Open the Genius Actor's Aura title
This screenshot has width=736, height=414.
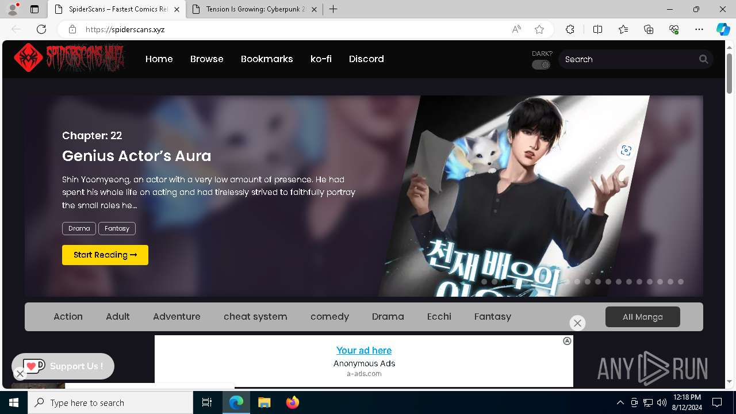136,156
